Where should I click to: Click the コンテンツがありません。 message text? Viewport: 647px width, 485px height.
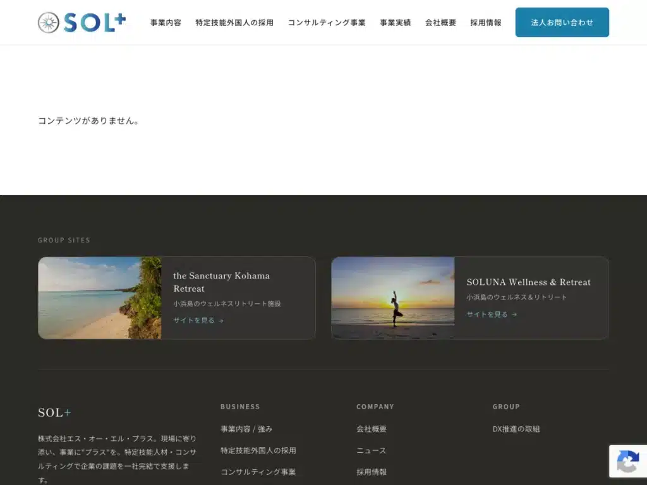point(88,121)
